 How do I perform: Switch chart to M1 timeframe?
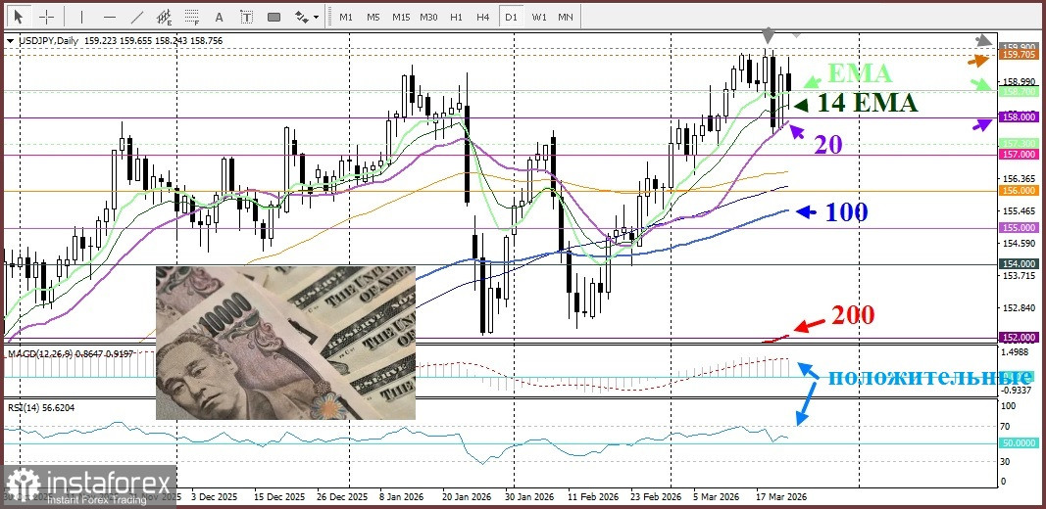point(345,17)
